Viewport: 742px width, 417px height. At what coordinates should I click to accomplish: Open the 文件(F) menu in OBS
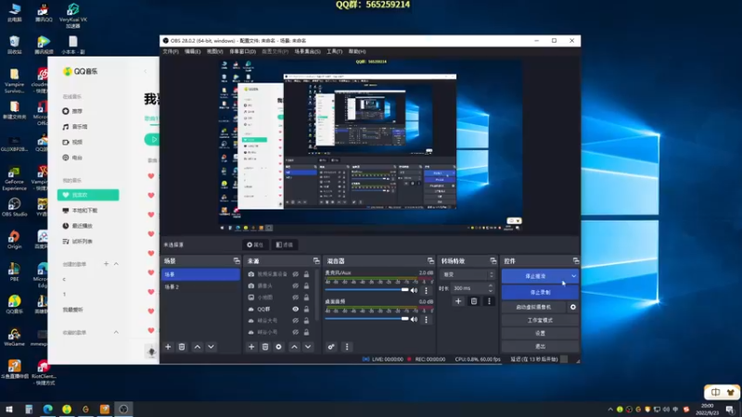171,52
